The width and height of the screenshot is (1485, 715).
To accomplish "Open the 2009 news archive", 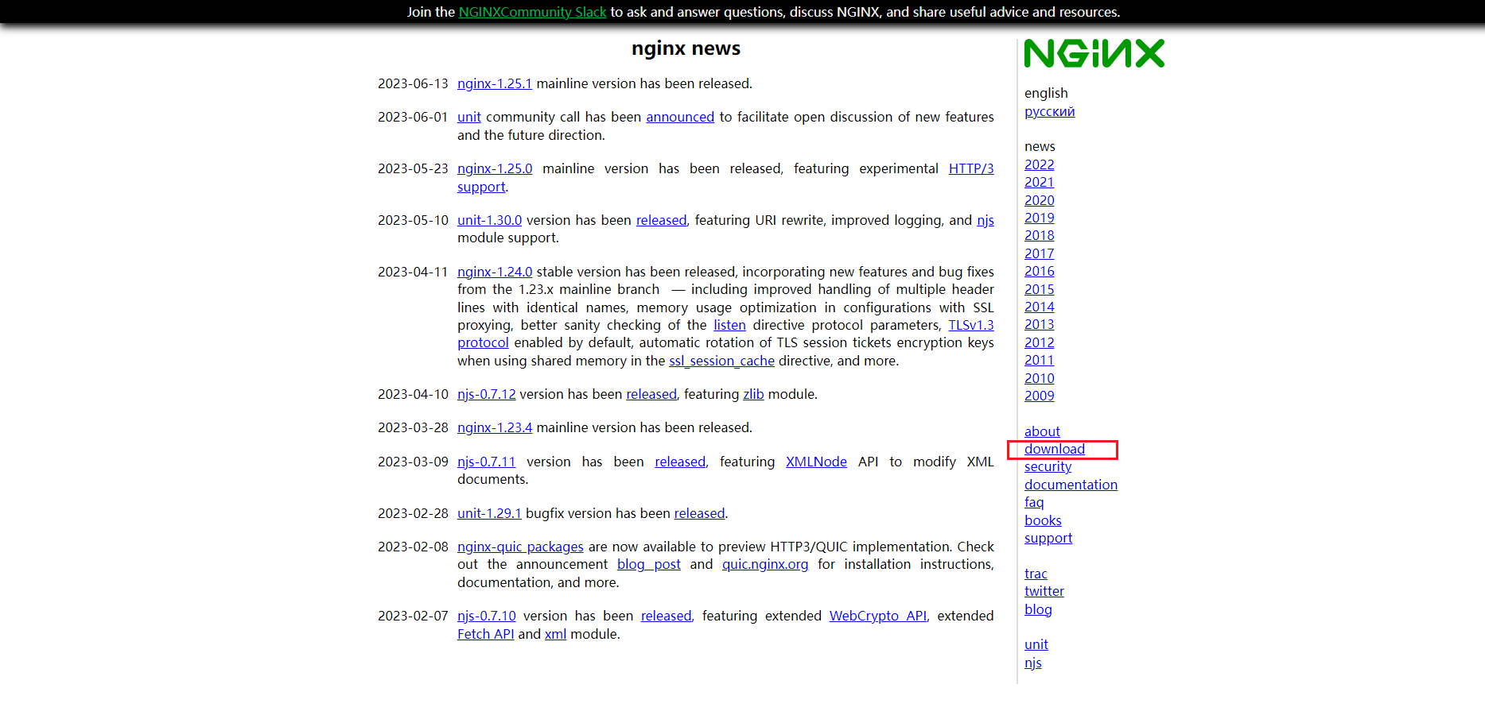I will click(x=1039, y=396).
